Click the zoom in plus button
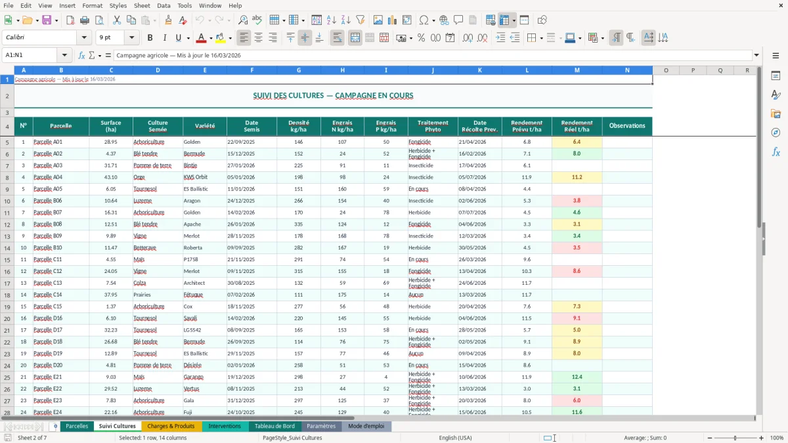The image size is (788, 443). click(762, 438)
